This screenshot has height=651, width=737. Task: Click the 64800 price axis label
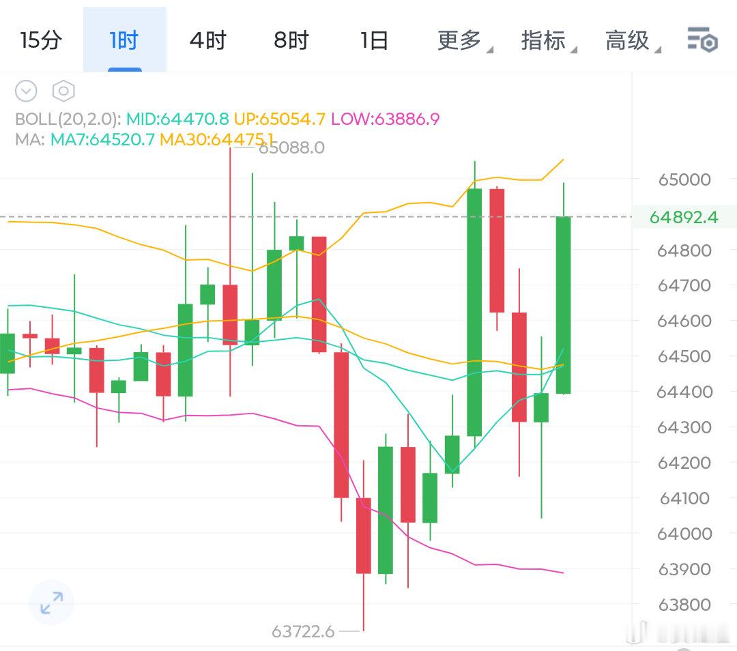[684, 250]
